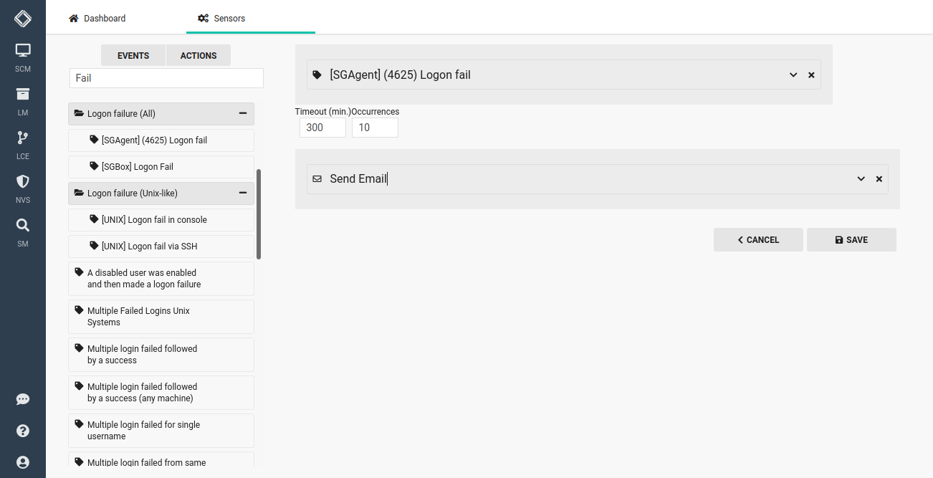The height and width of the screenshot is (478, 933).
Task: Remove the Send Email action
Action: (x=879, y=178)
